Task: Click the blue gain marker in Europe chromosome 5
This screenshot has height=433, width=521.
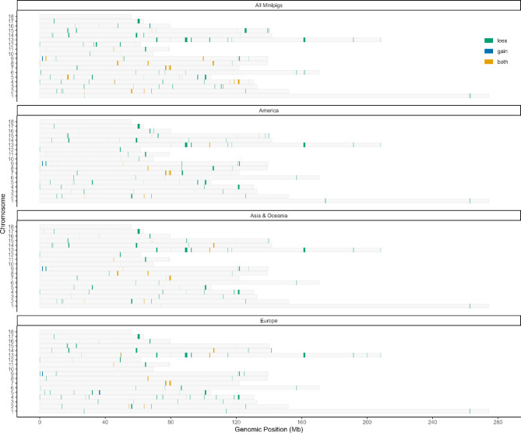Action: coord(100,393)
